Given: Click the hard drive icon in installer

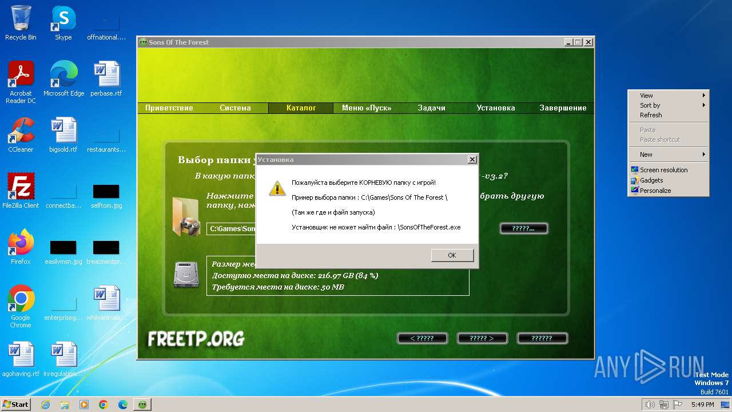Looking at the screenshot, I should click(x=186, y=275).
